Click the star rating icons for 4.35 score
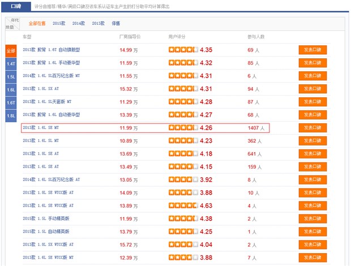351x266 pixels. coord(183,50)
